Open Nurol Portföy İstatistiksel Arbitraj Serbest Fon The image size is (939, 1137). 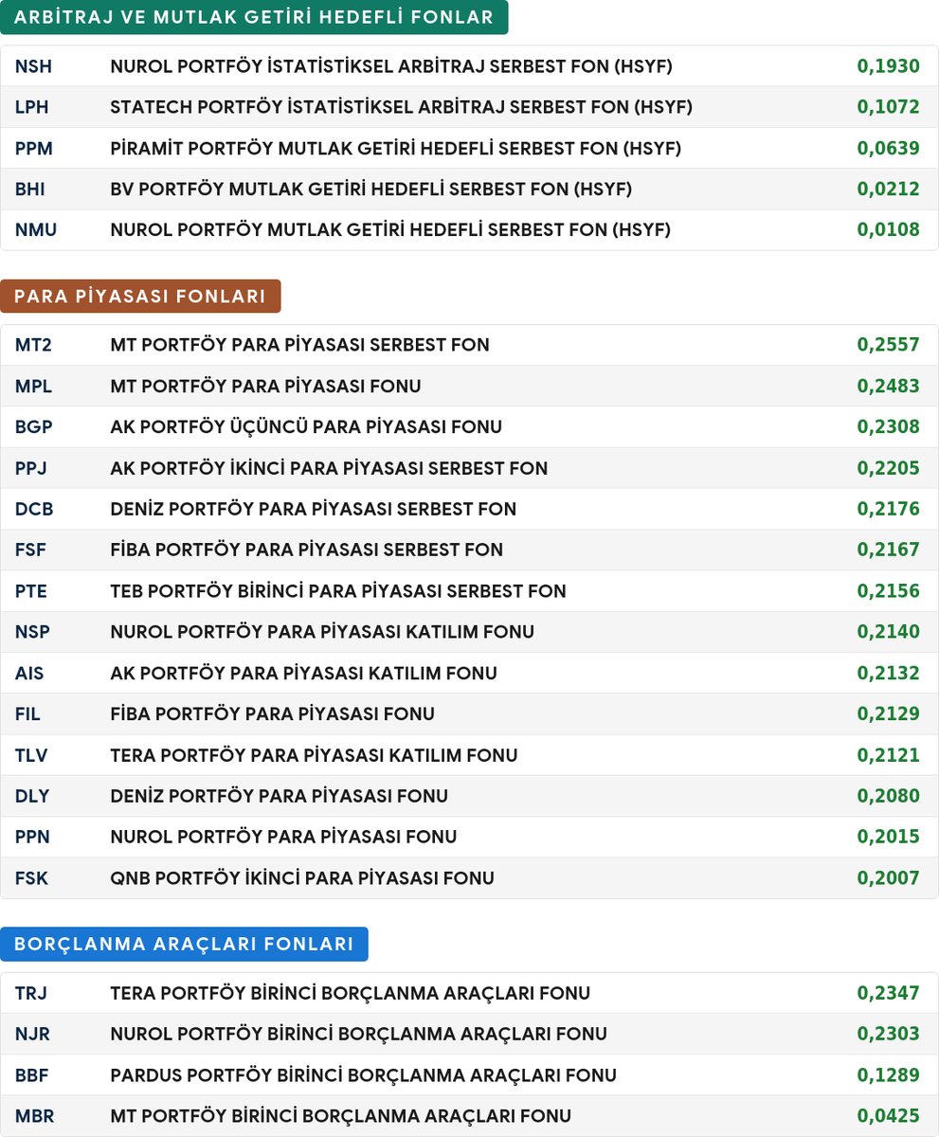(x=391, y=66)
